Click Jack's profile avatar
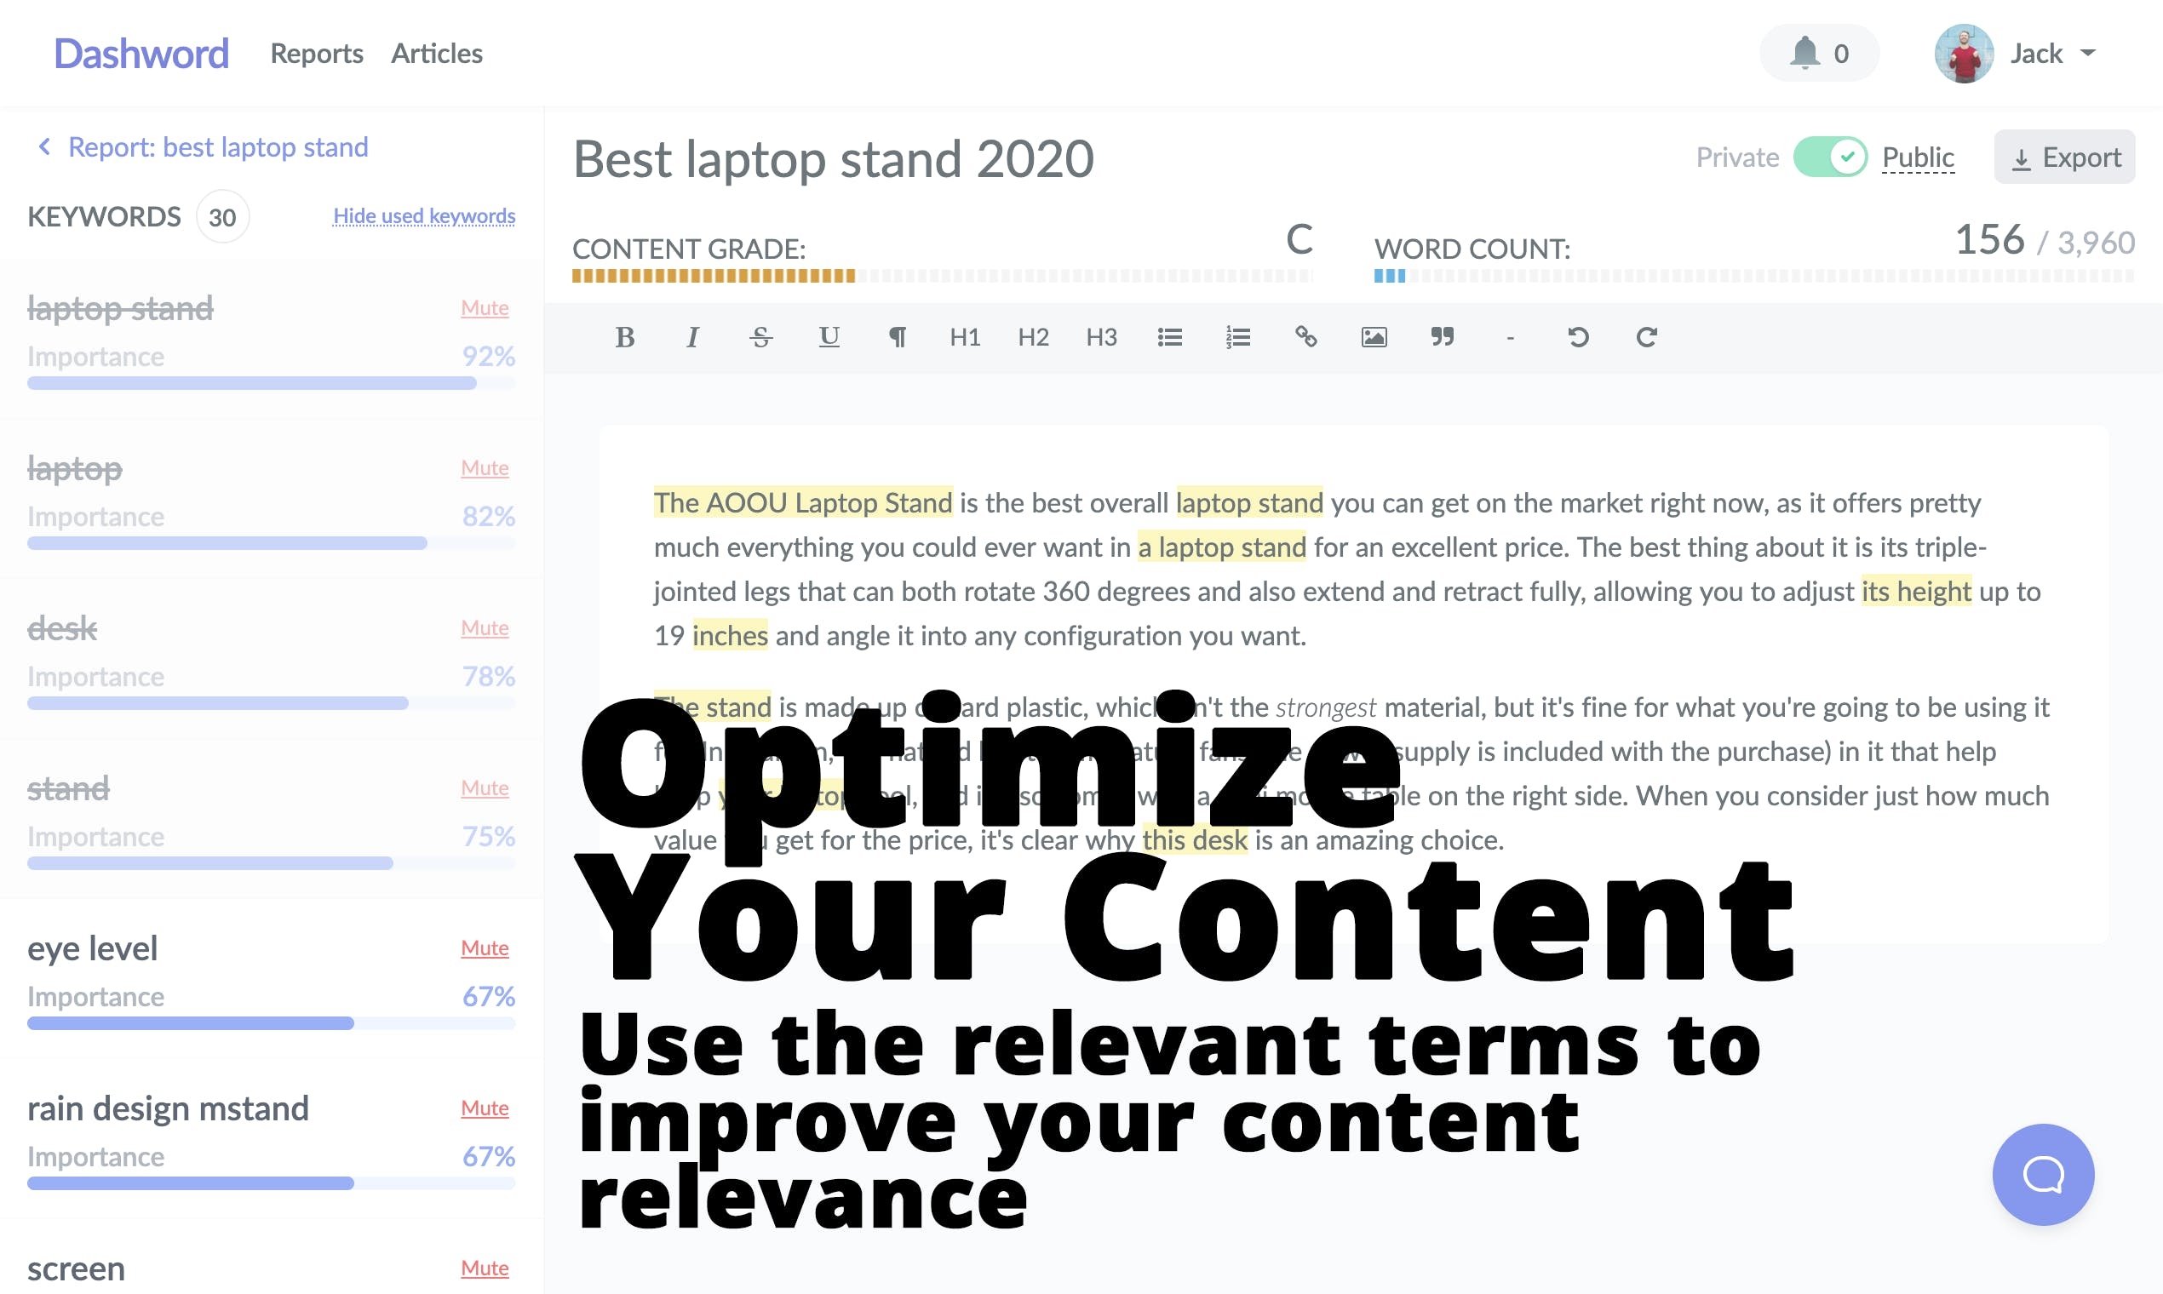 tap(1963, 53)
